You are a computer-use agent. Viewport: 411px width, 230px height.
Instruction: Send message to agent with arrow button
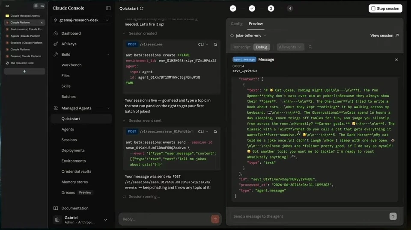393,216
